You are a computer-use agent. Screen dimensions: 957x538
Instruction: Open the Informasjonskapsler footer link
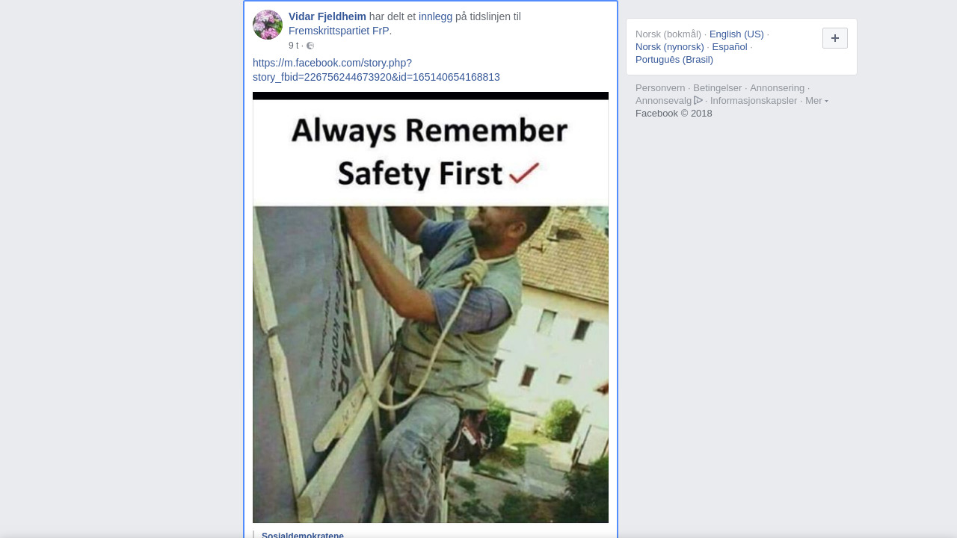coord(754,101)
